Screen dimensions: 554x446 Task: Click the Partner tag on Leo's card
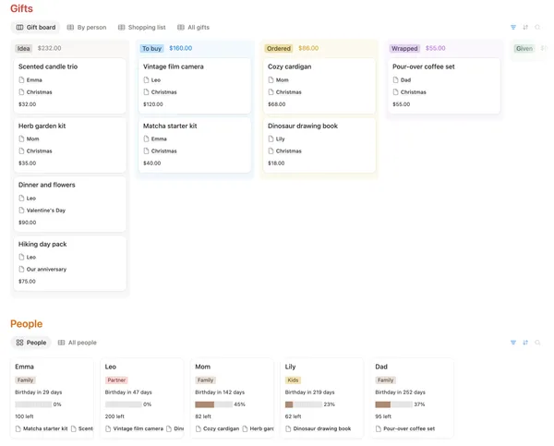[x=116, y=380]
